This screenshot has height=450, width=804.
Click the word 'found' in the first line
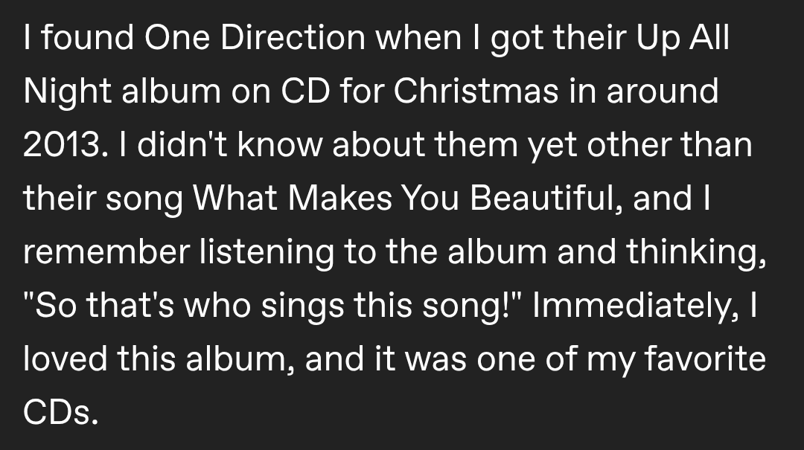[88, 37]
